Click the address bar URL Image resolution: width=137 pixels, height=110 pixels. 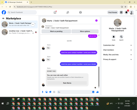[x=34, y=7]
